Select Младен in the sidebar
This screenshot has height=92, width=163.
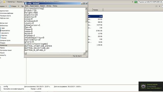coord(3,43)
